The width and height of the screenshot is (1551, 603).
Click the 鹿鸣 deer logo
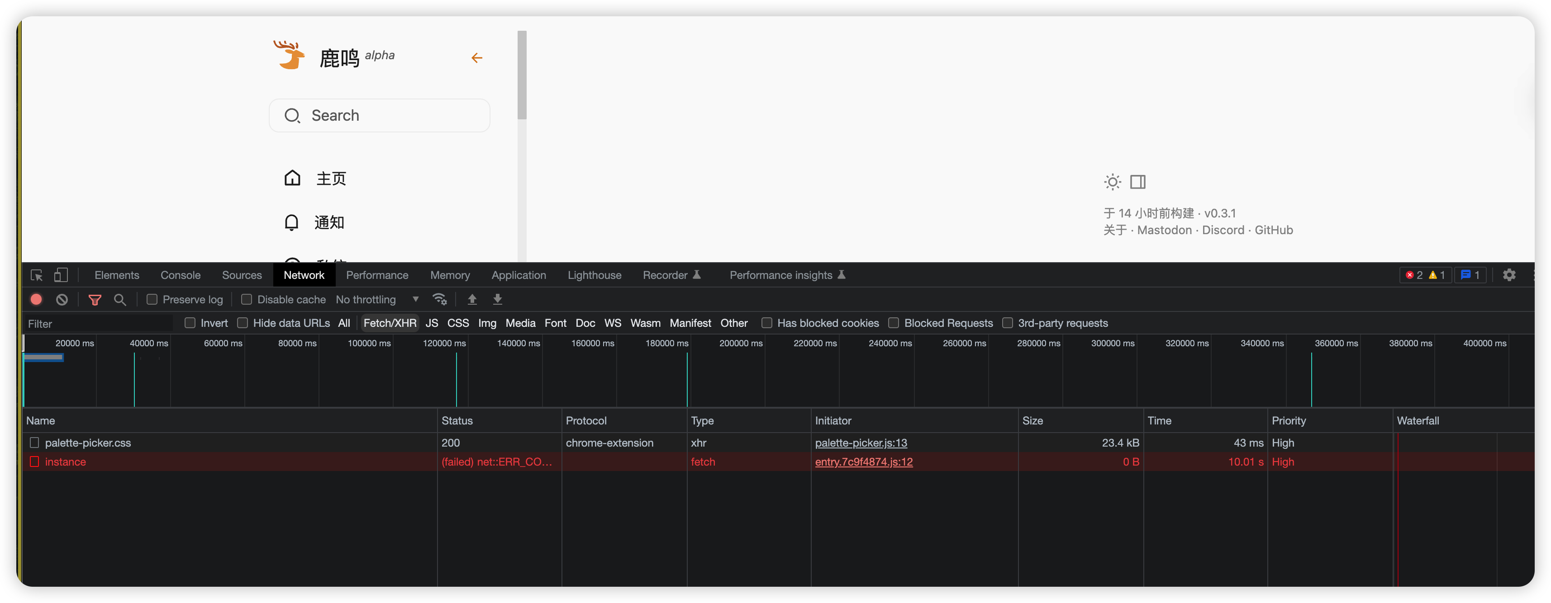point(290,55)
